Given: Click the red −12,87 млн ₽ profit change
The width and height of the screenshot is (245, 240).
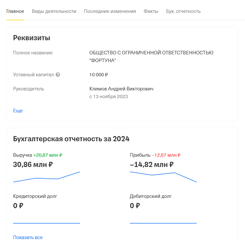Looking at the screenshot, I should (x=166, y=155).
